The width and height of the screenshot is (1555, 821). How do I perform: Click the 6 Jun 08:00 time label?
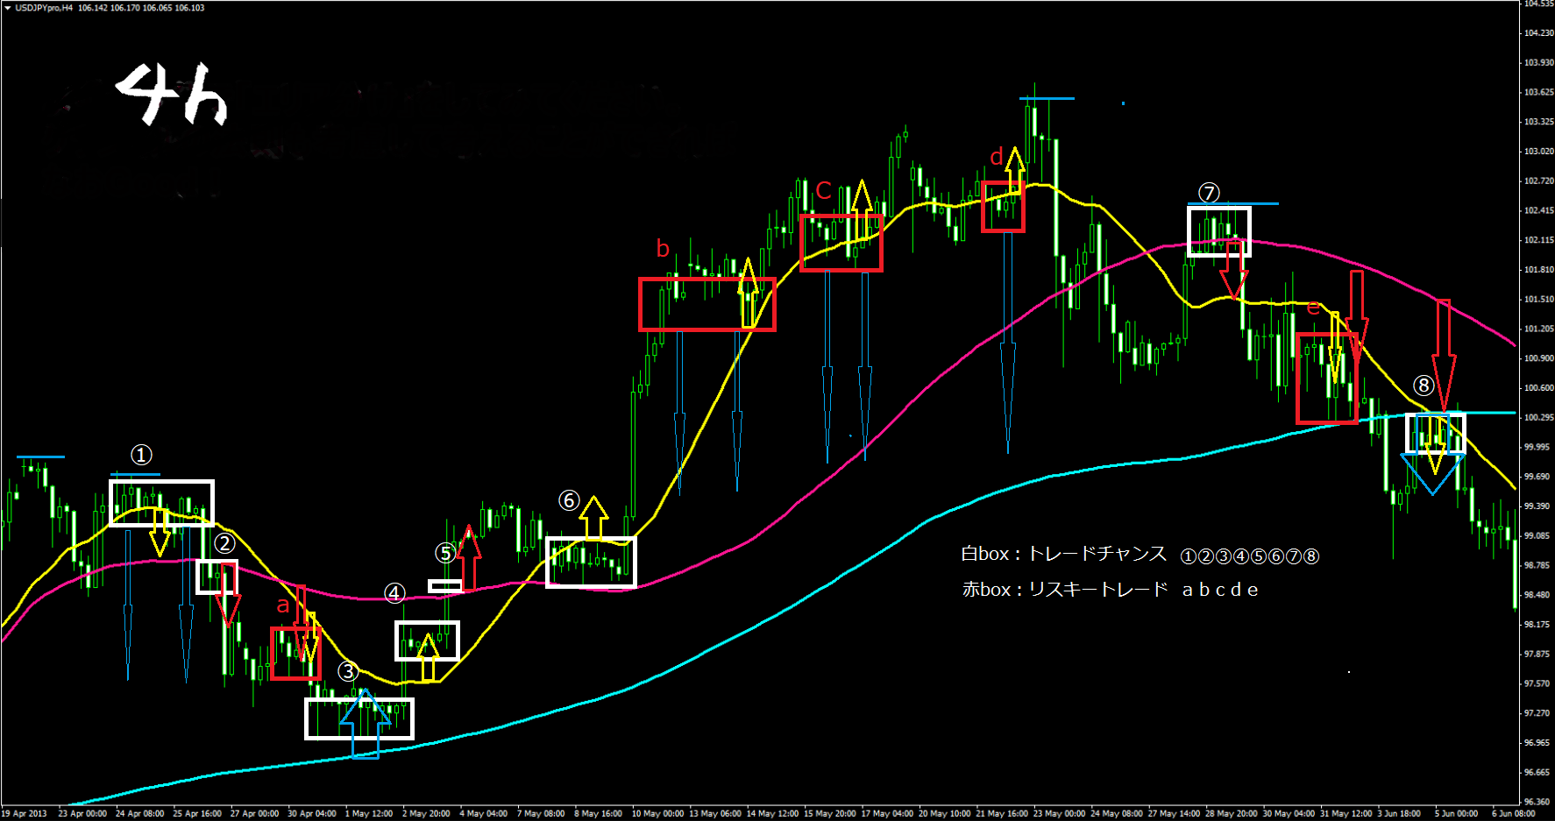(x=1514, y=814)
